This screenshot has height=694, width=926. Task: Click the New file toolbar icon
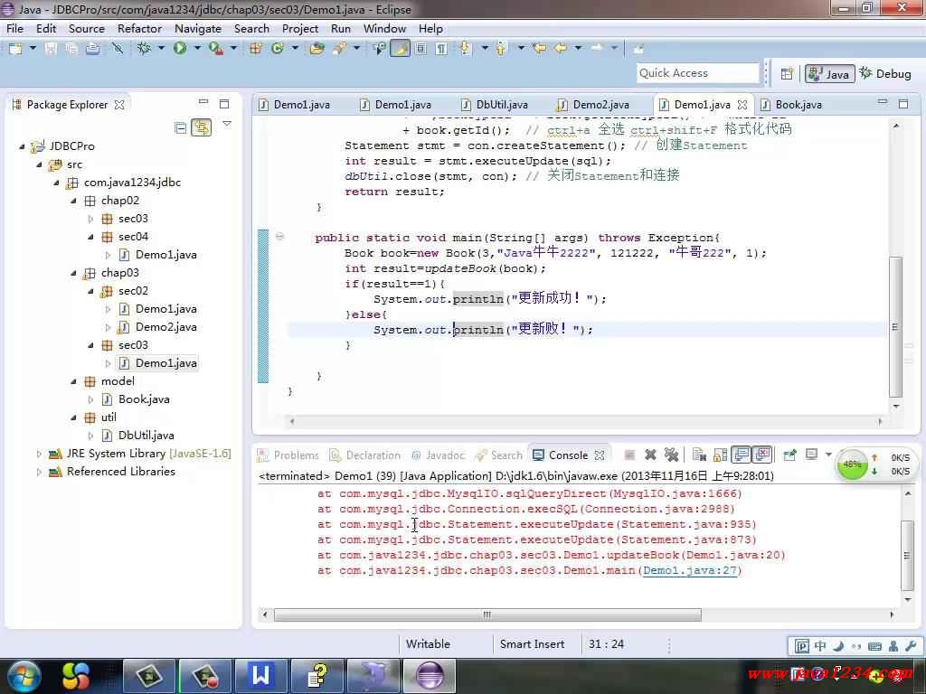15,49
